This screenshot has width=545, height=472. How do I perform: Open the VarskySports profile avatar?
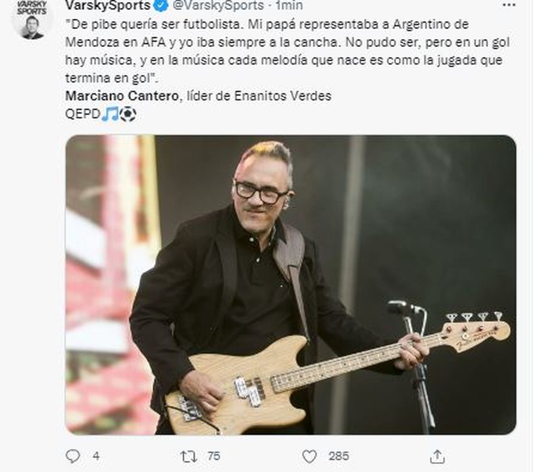(x=32, y=20)
